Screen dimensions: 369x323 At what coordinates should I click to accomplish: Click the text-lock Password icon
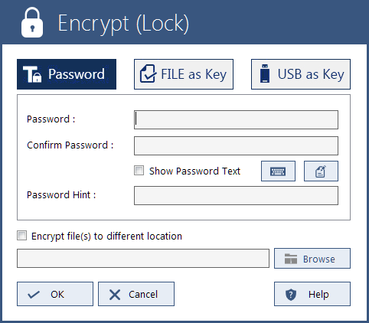(x=32, y=74)
